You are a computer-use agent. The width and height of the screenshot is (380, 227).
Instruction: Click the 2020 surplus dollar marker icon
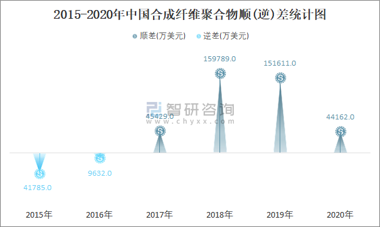click(x=340, y=131)
